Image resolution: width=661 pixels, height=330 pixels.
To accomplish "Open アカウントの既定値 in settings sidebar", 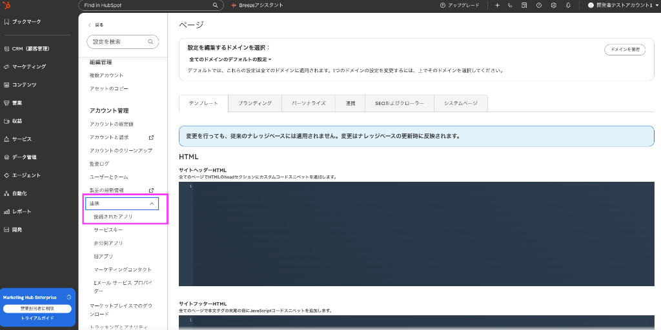I will 111,124.
